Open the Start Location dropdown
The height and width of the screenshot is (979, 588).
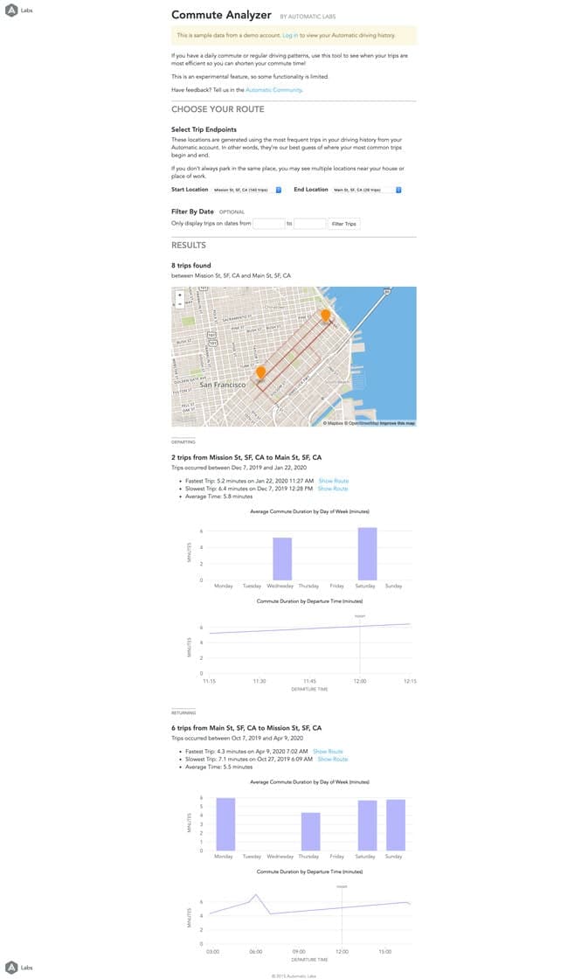(246, 190)
